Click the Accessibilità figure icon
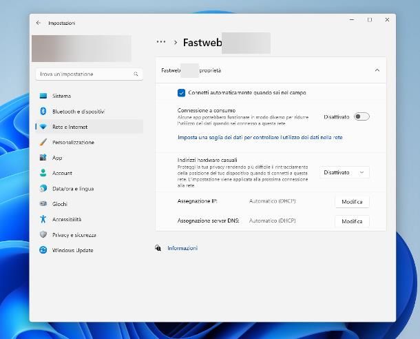Screen dimensions: 420x339 click(43, 219)
